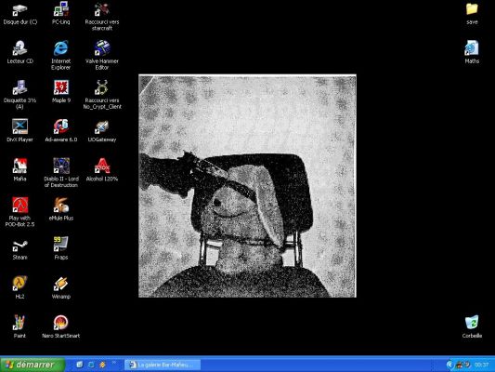Open the Maths document icon
The width and height of the screenshot is (495, 372).
point(472,52)
